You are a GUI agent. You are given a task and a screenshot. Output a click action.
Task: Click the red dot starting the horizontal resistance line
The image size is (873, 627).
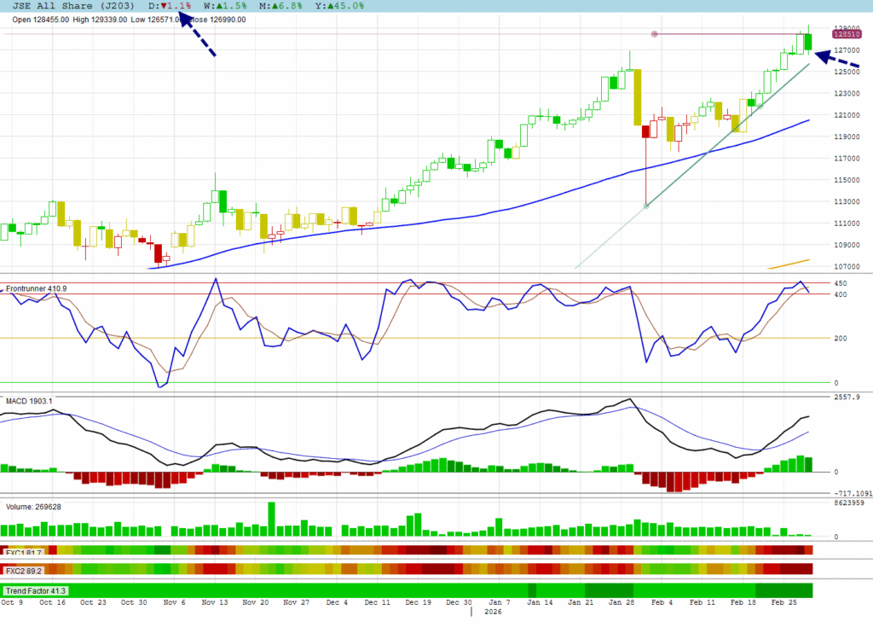coord(655,34)
